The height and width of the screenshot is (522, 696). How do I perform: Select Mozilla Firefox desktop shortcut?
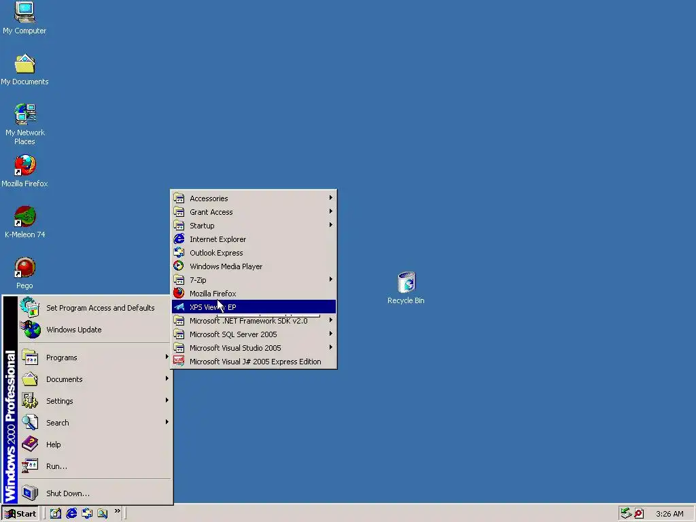click(24, 171)
